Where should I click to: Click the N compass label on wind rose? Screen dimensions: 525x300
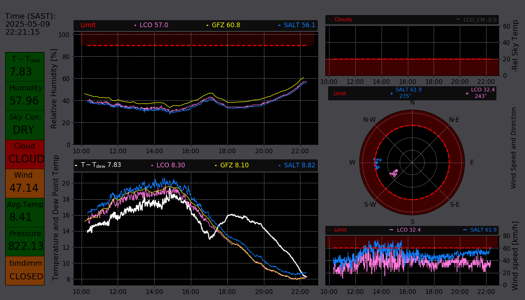[x=412, y=103]
